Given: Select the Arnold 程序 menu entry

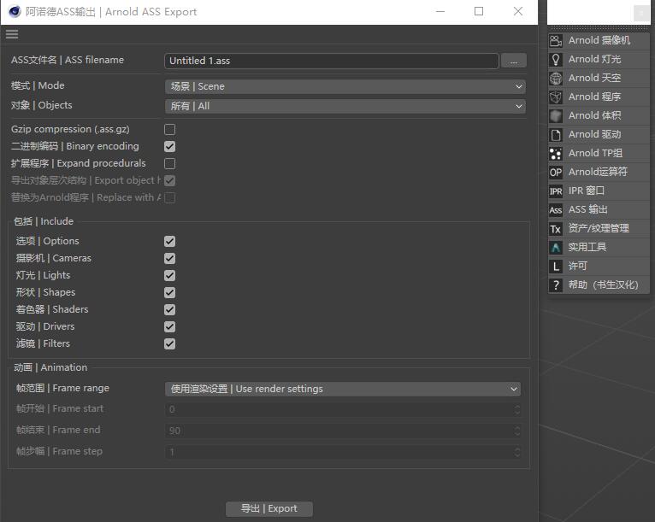Looking at the screenshot, I should (x=599, y=97).
